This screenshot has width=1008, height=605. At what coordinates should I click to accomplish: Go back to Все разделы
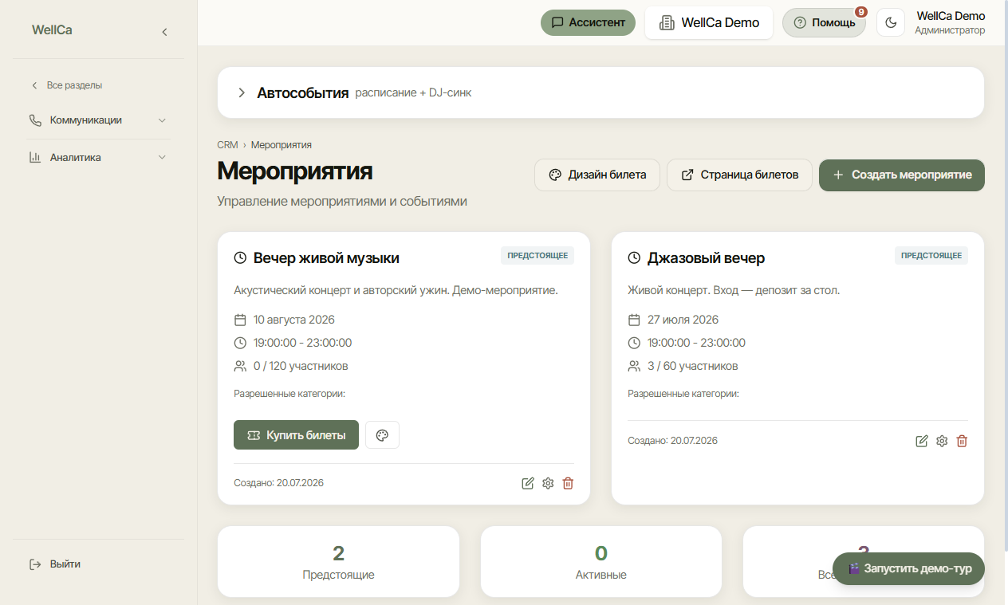[67, 85]
